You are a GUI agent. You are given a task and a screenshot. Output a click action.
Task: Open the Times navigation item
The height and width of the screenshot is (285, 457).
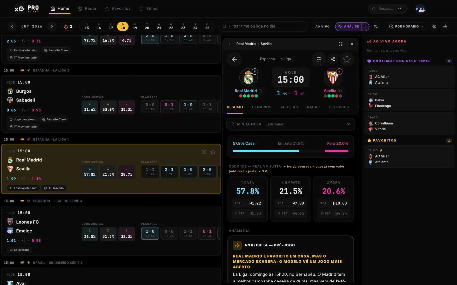tap(149, 9)
